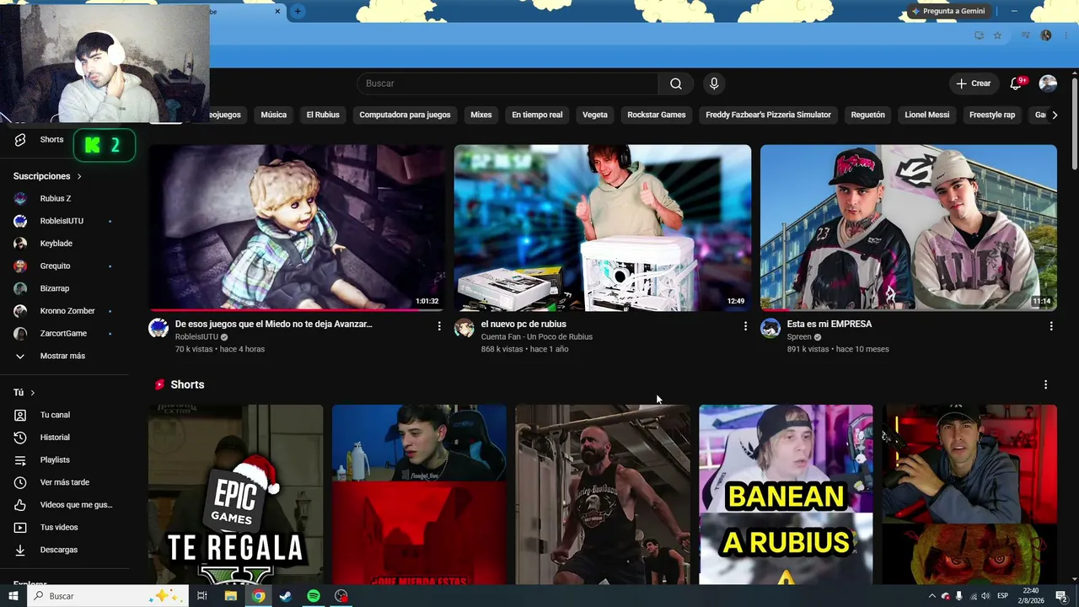Open 'Ver más tarde' in the sidebar
The width and height of the screenshot is (1079, 607).
[64, 482]
